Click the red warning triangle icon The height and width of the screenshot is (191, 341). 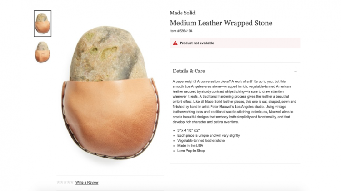pos(175,43)
